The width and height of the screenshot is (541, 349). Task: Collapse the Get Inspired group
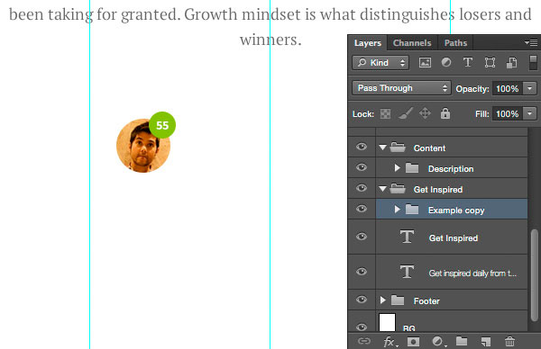click(x=382, y=189)
